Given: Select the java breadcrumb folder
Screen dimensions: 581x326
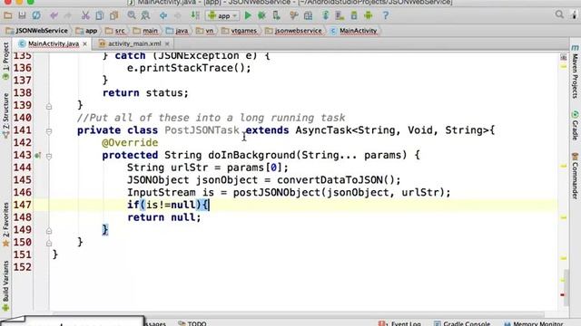Looking at the screenshot, I should [x=177, y=31].
